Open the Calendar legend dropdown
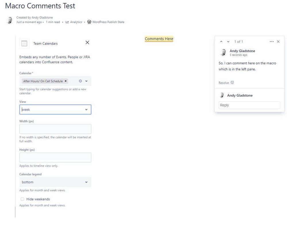This screenshot has width=287, height=228. pyautogui.click(x=55, y=182)
